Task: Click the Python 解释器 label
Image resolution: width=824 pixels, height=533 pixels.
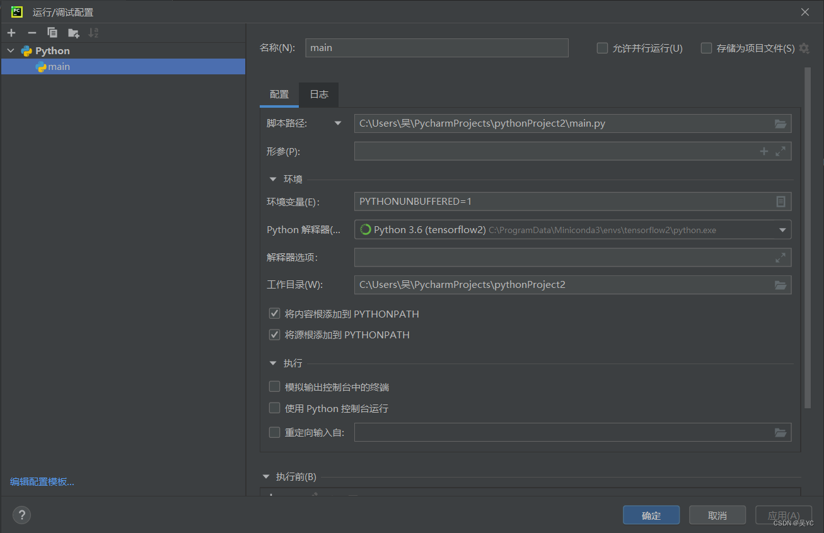Action: click(304, 230)
